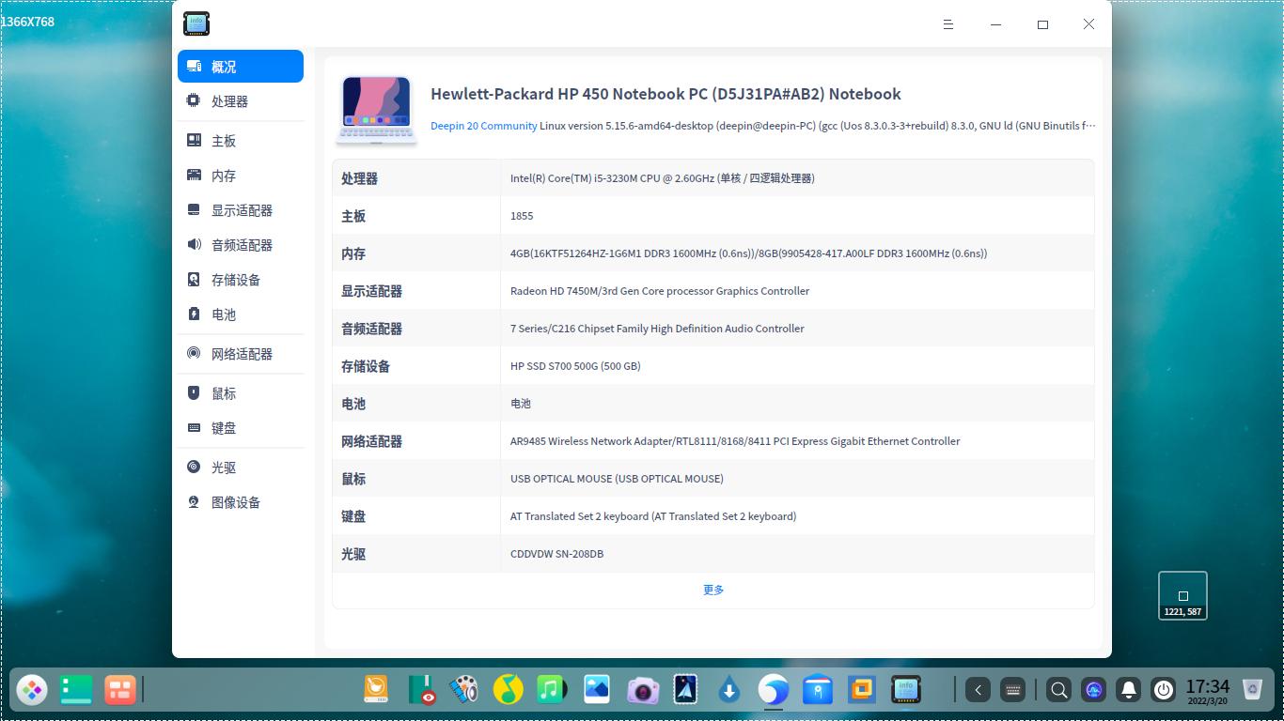Open the 键盘 (Keyboard) section

pyautogui.click(x=224, y=427)
